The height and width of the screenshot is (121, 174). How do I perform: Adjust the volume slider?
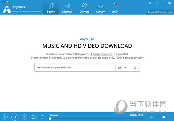(x=164, y=117)
